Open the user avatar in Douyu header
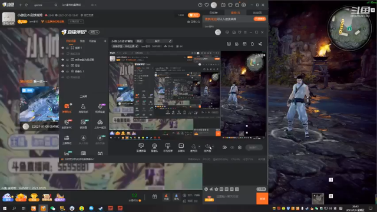This screenshot has width=377, height=212. click(214, 5)
